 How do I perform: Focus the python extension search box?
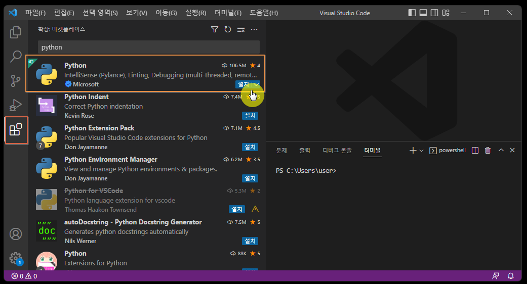coord(148,48)
